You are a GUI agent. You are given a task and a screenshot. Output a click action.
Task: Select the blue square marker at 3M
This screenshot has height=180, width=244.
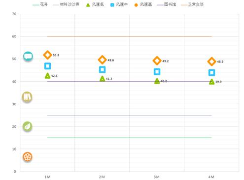click(x=157, y=72)
